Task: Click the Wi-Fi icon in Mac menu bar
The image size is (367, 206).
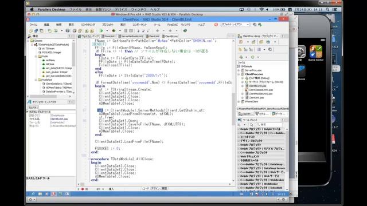Action: pyautogui.click(x=261, y=10)
